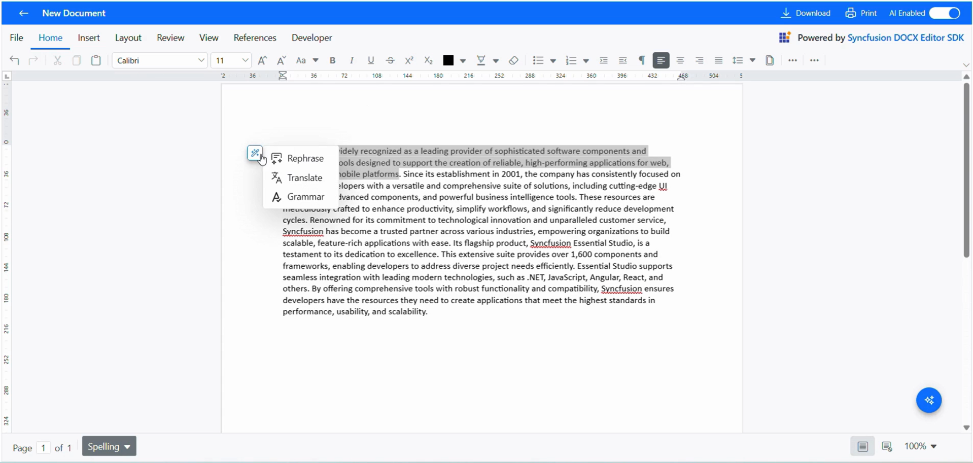Toggle Bold formatting
Image resolution: width=973 pixels, height=463 pixels.
point(332,60)
